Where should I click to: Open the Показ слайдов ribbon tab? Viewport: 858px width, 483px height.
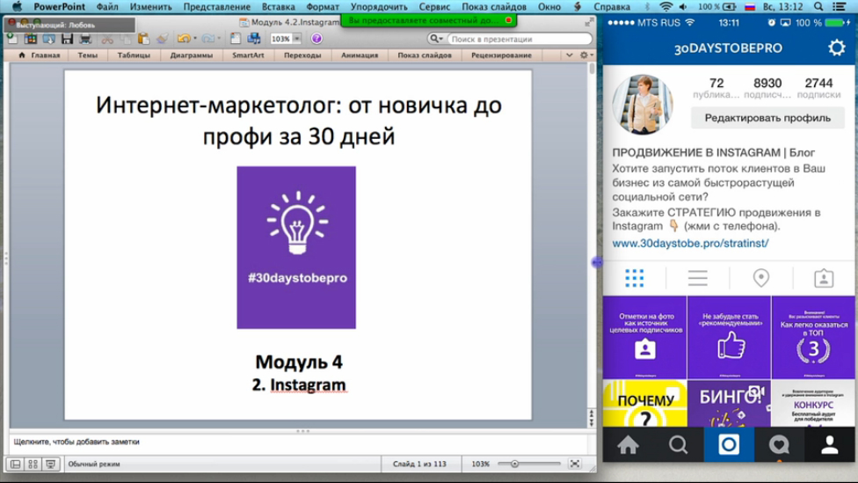pyautogui.click(x=425, y=55)
